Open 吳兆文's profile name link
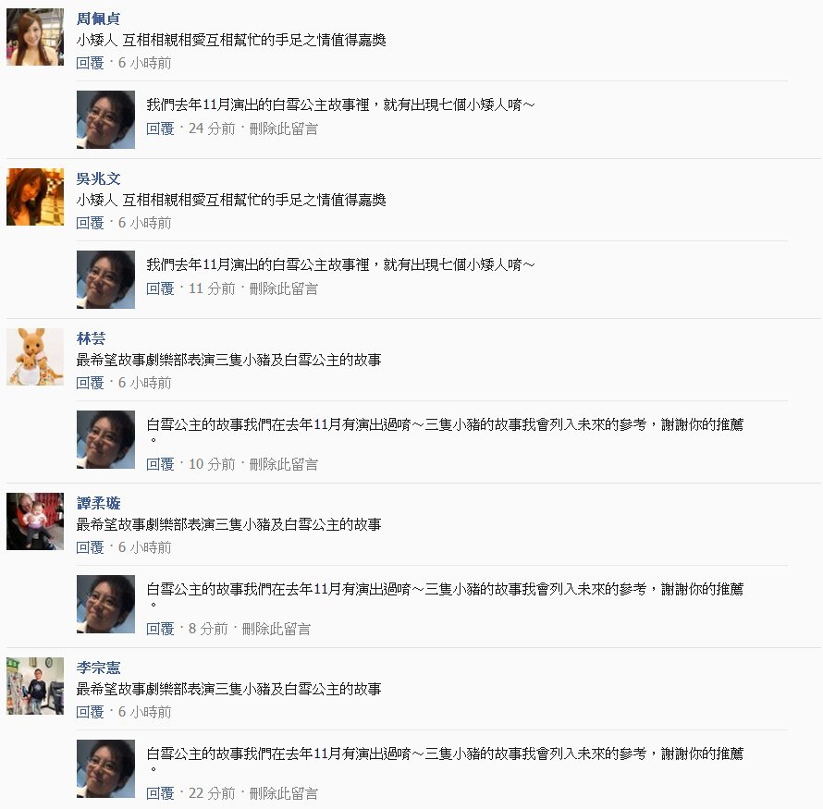Viewport: 823px width, 809px height. click(x=98, y=178)
